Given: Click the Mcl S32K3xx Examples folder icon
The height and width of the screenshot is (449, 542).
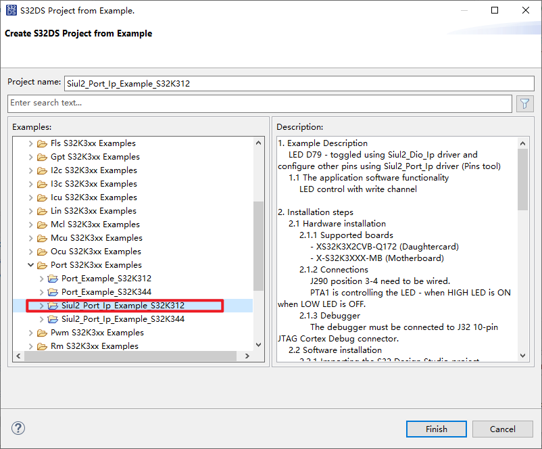Looking at the screenshot, I should (x=42, y=224).
